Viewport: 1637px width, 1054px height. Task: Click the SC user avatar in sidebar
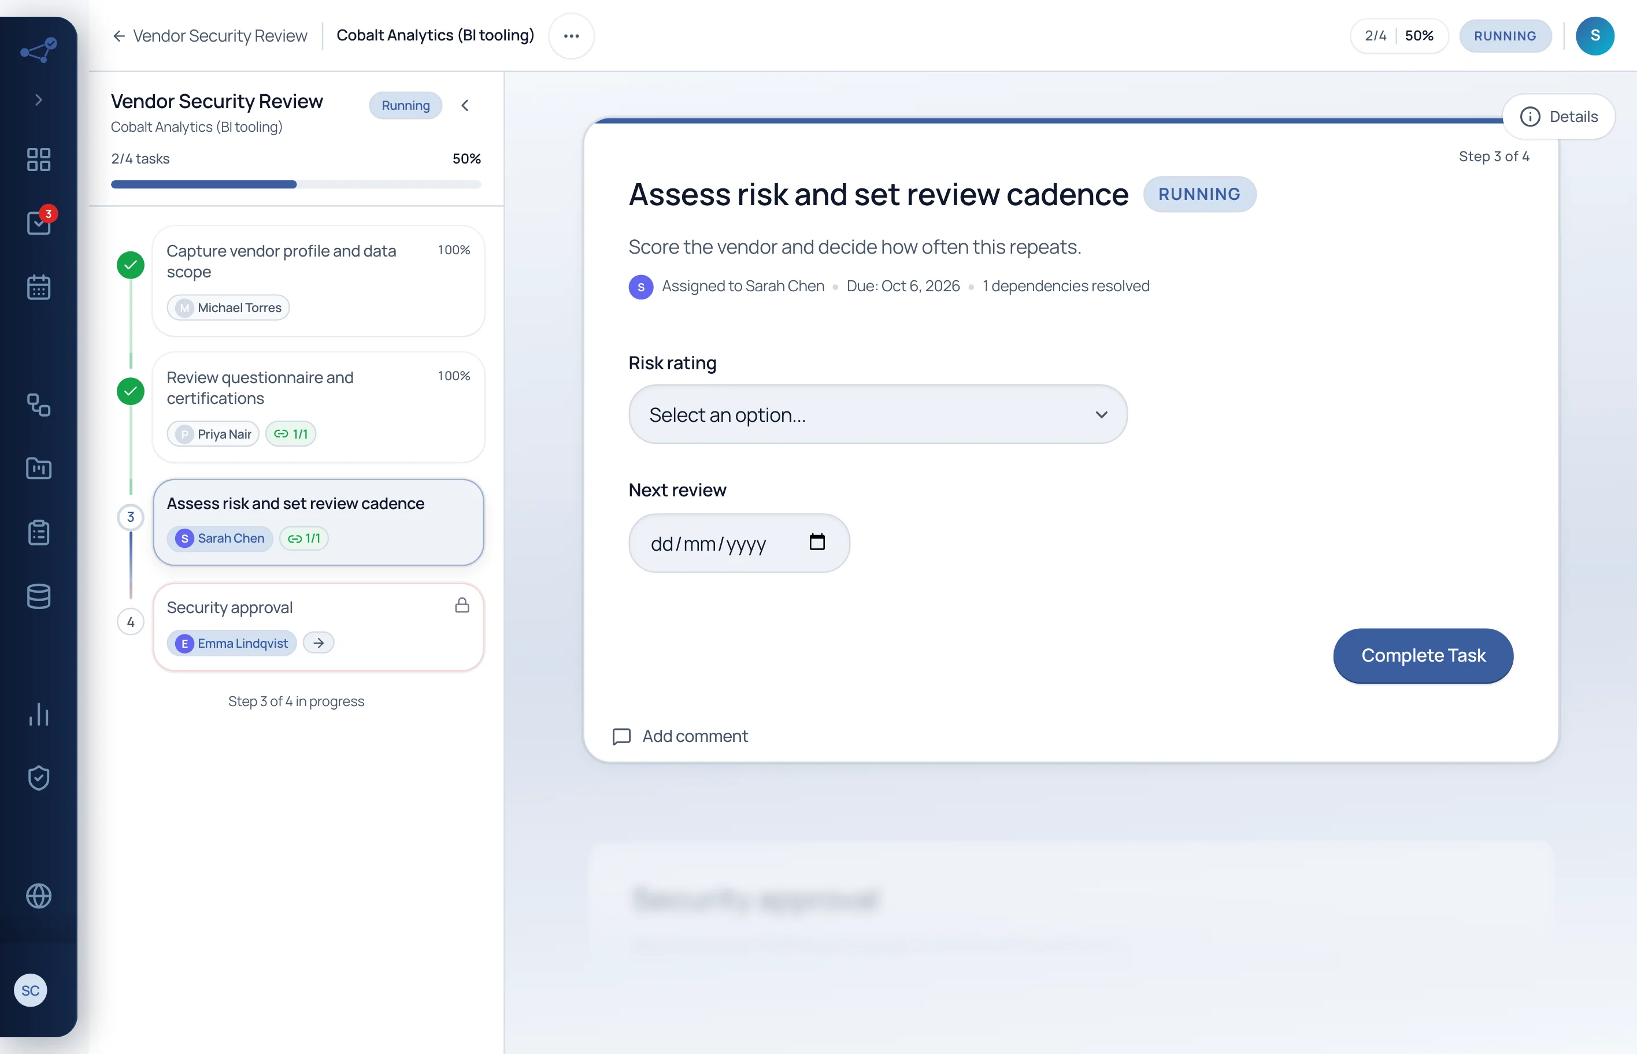[30, 990]
